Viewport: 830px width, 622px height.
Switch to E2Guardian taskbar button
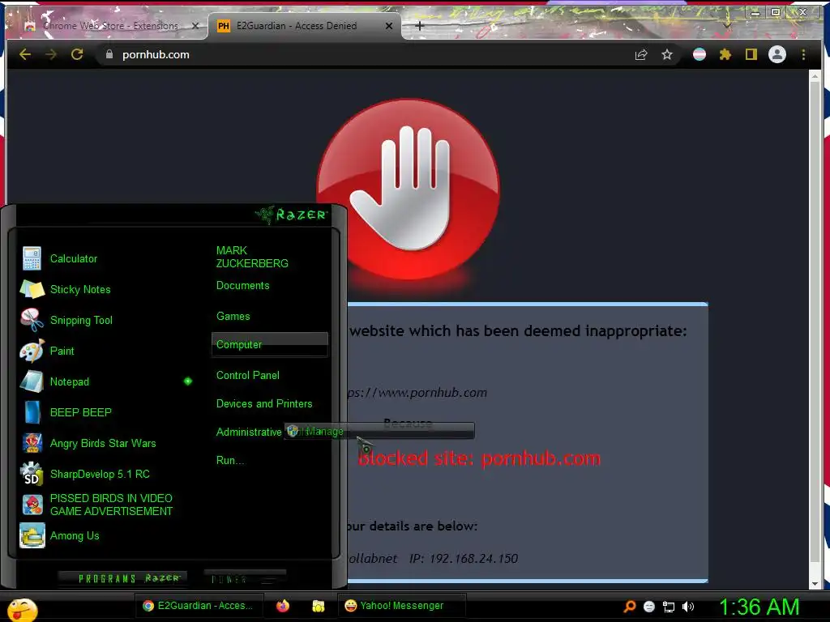(x=200, y=606)
